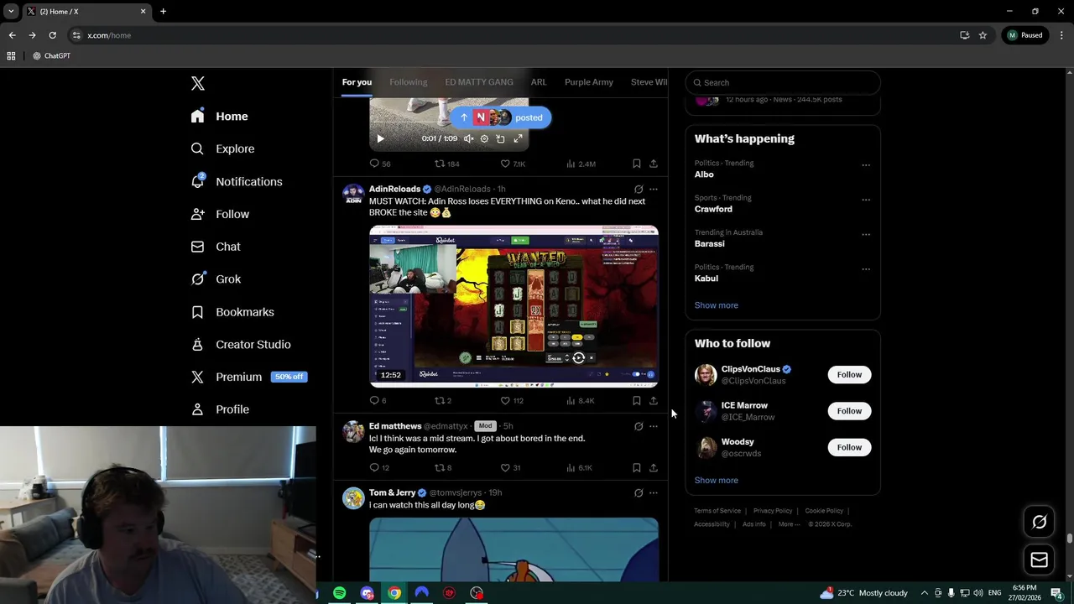
Task: Reply to AdinReloads post
Action: 378,400
